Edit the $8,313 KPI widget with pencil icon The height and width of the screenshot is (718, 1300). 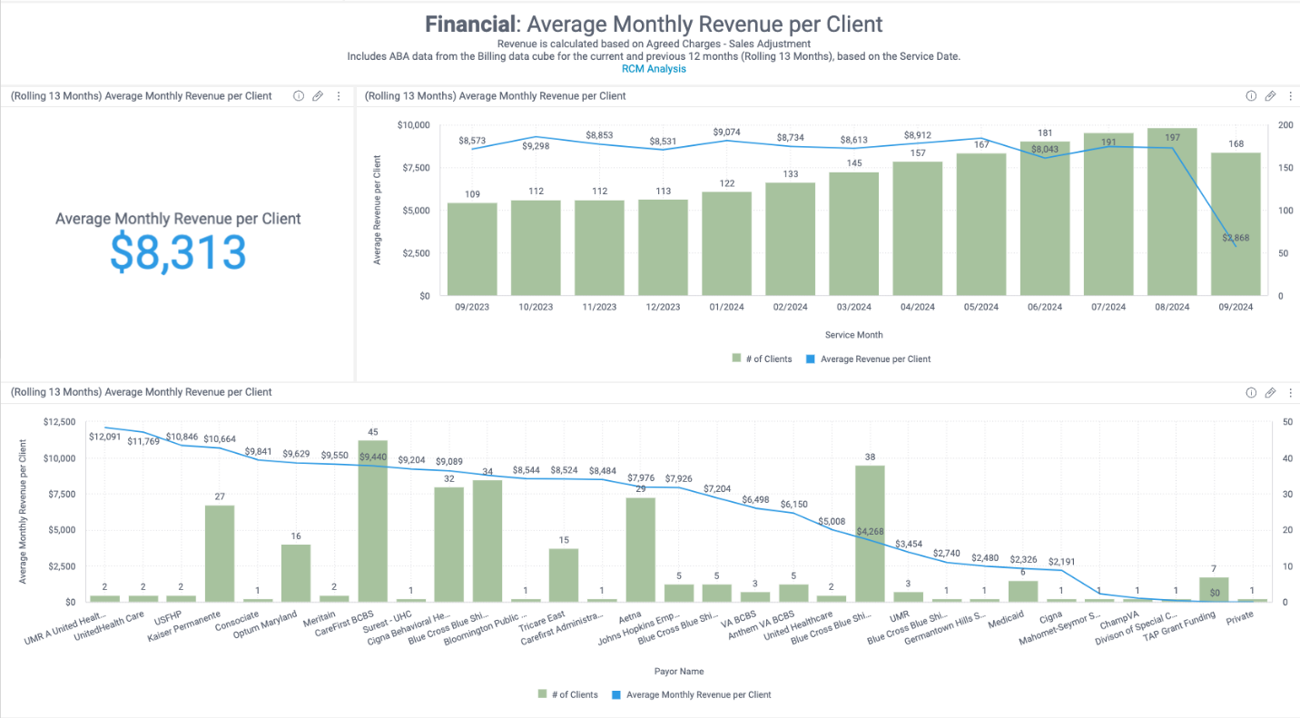tap(318, 95)
